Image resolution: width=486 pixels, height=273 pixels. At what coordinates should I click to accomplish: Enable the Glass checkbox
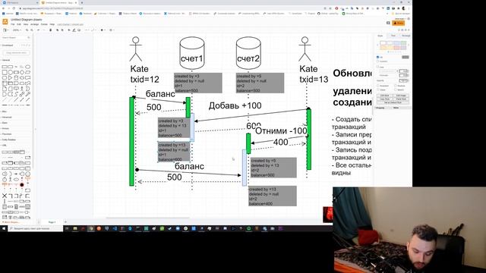pos(378,89)
